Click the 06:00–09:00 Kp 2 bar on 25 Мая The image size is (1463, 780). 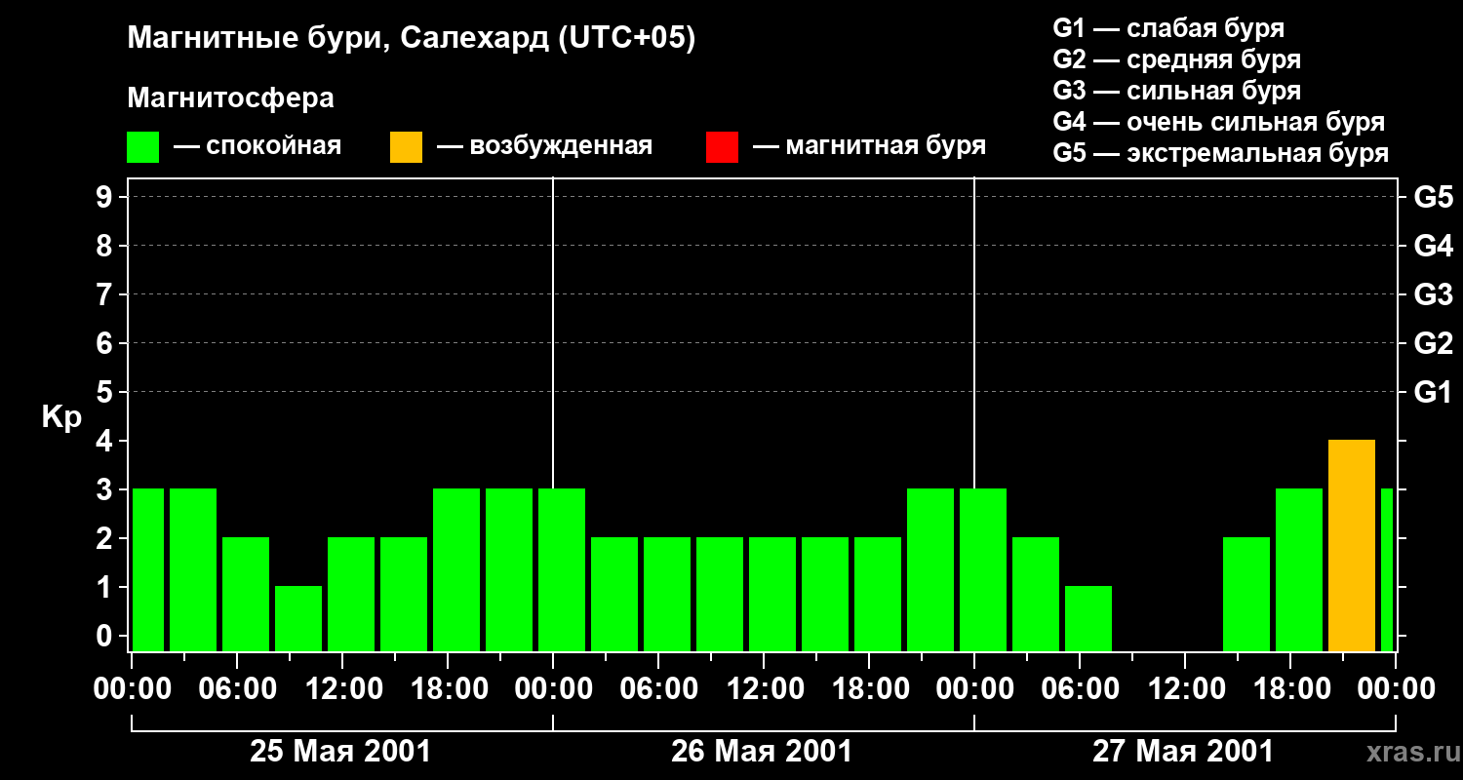tap(246, 594)
